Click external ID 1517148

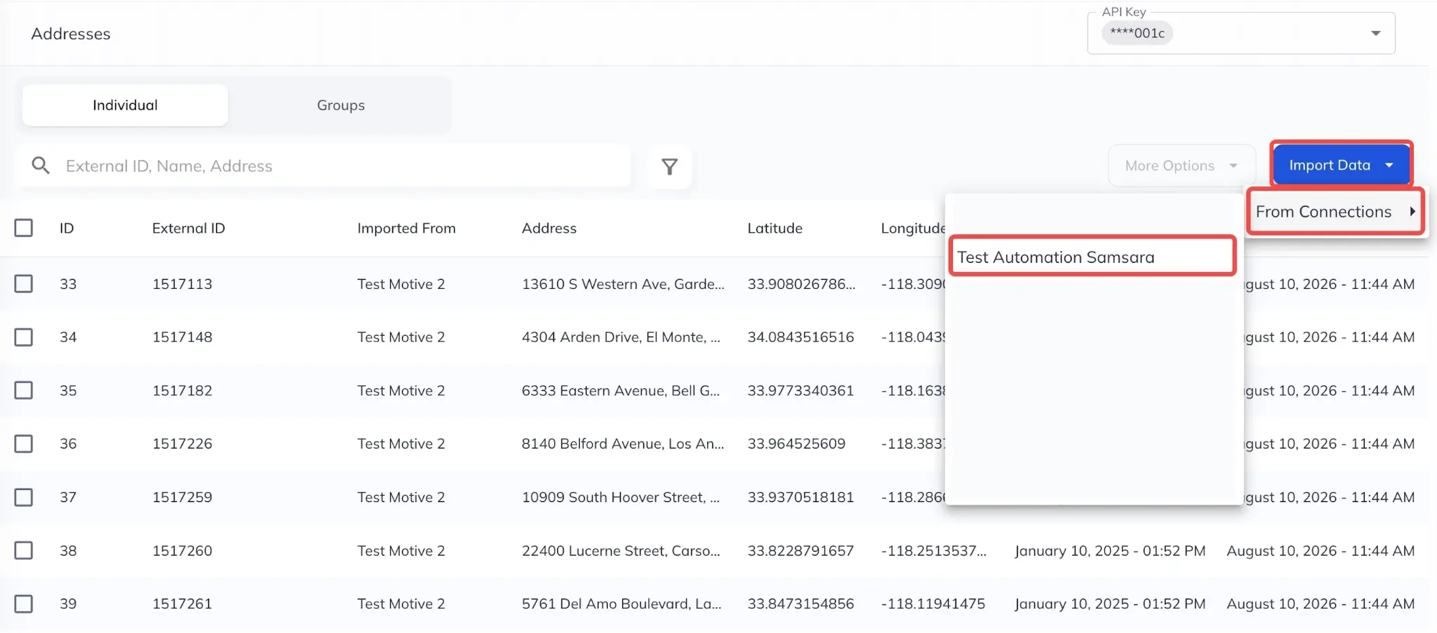pyautogui.click(x=182, y=337)
